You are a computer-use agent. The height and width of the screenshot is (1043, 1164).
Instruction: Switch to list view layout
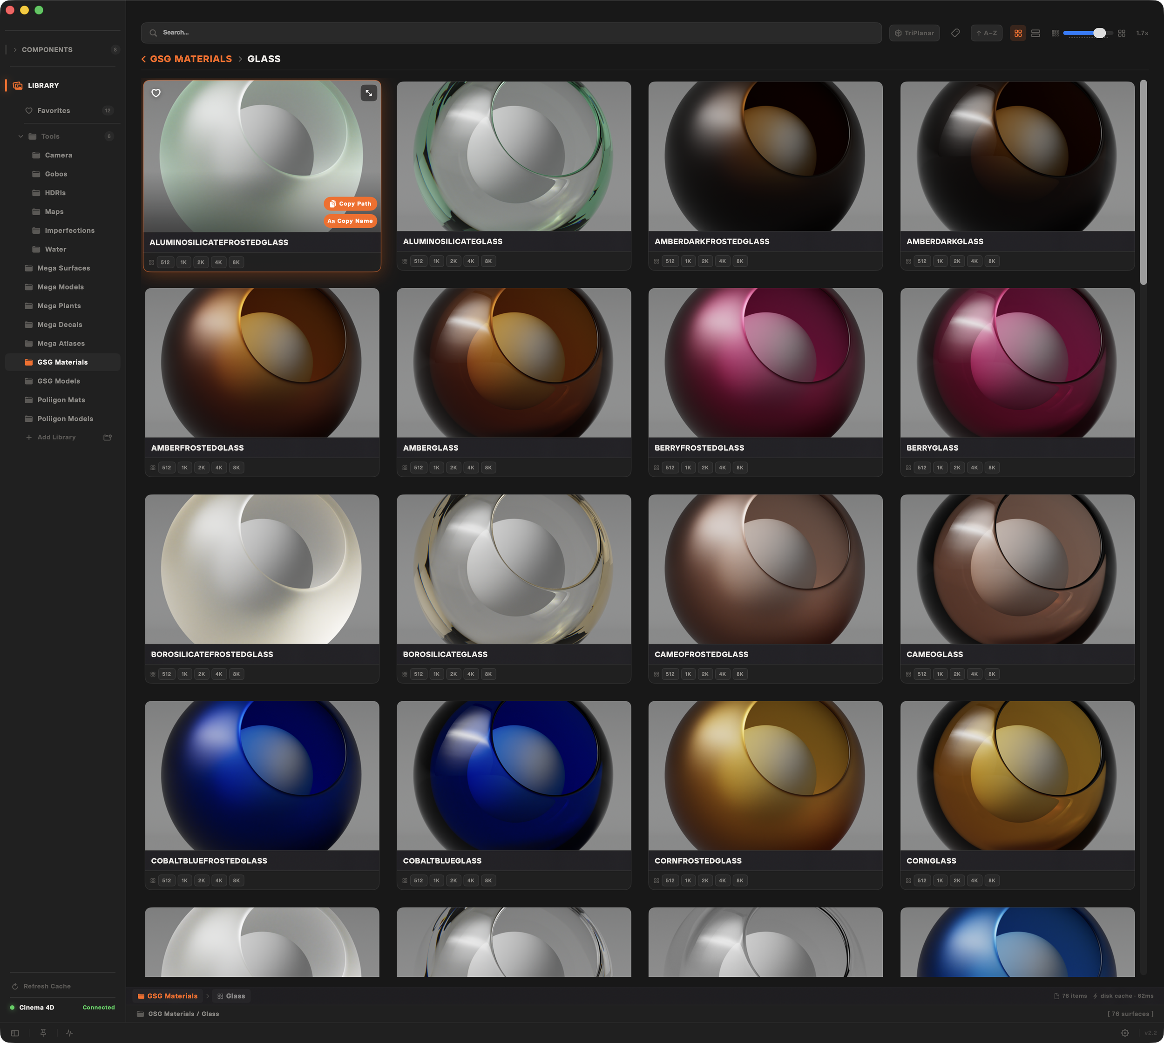(x=1035, y=33)
